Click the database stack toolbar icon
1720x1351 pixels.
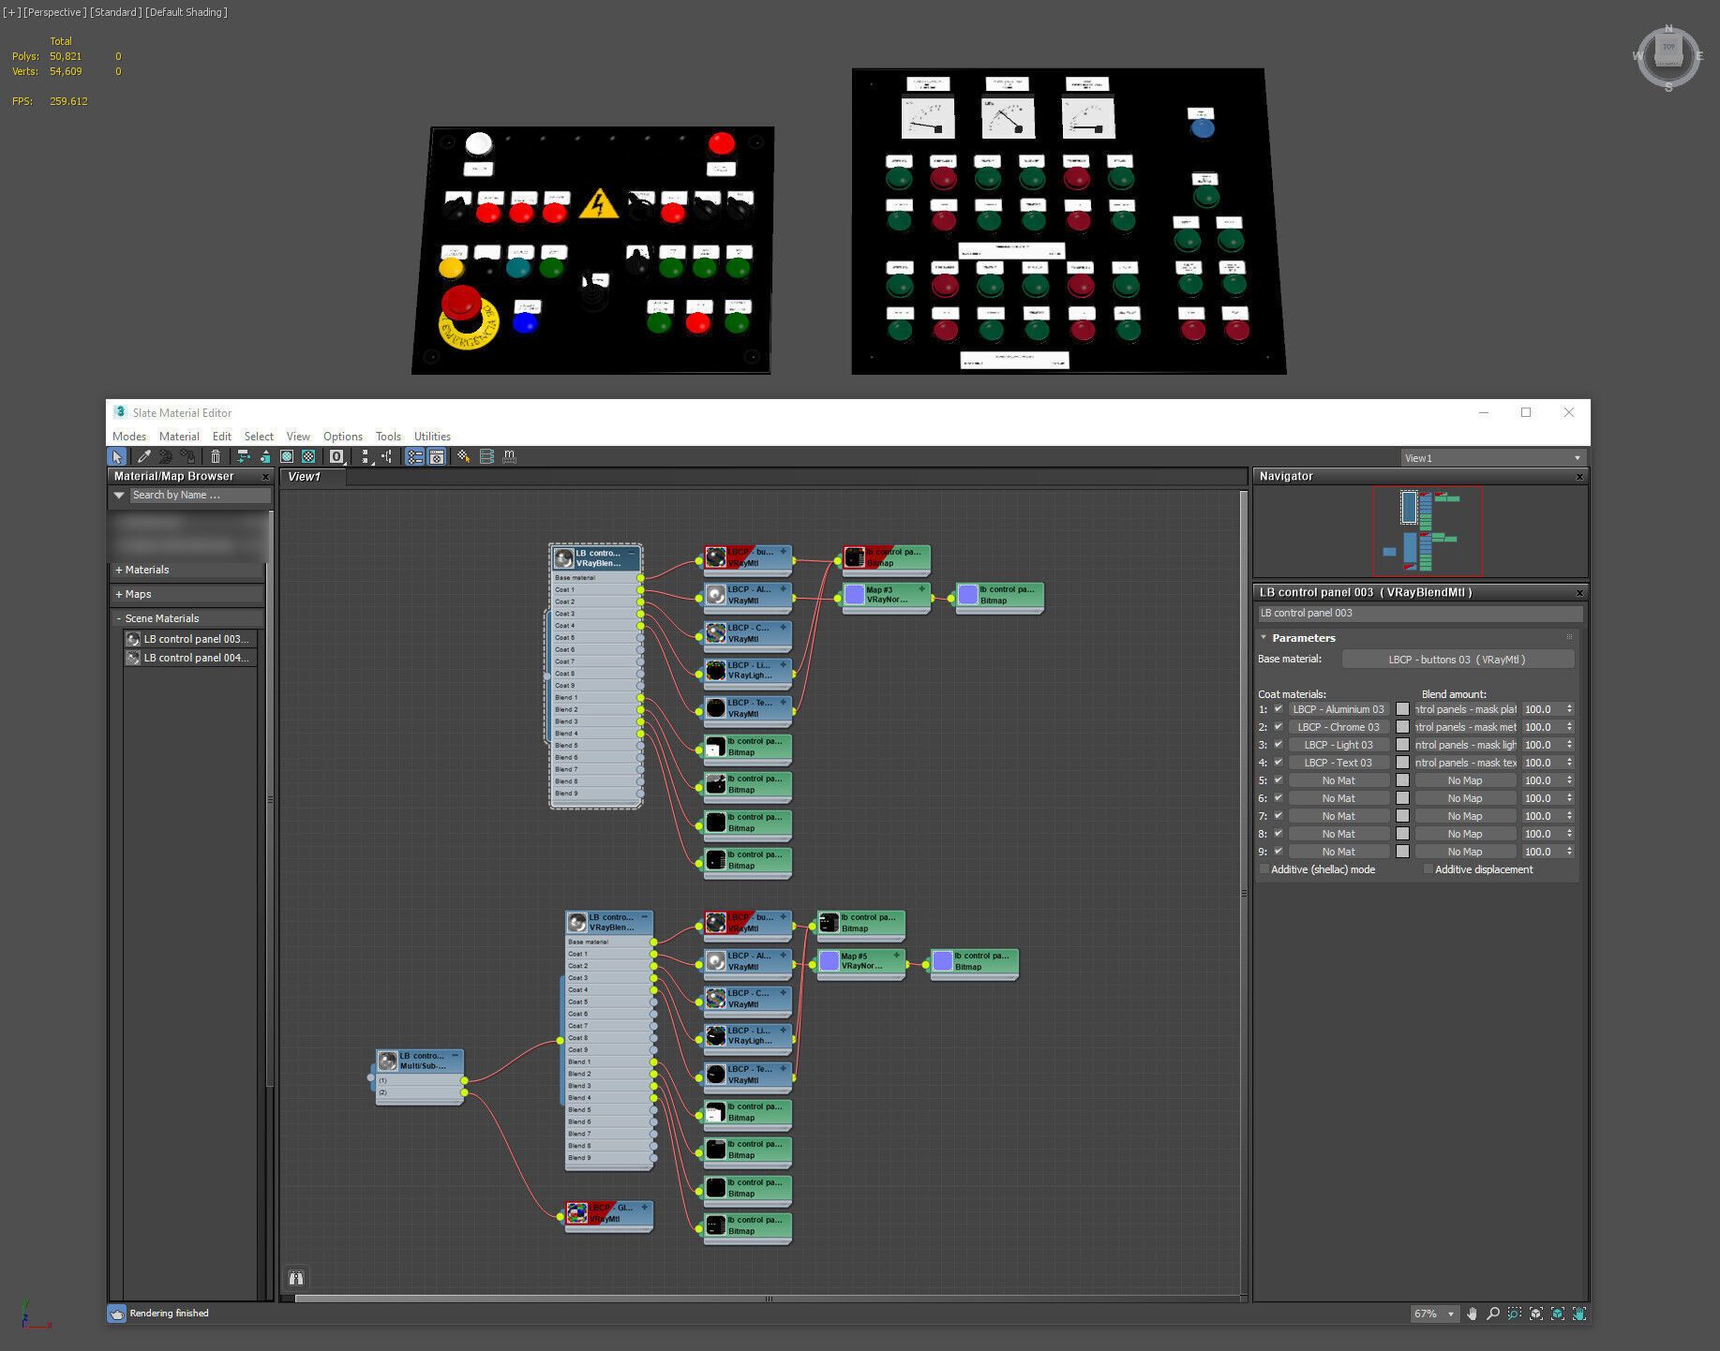tap(486, 456)
